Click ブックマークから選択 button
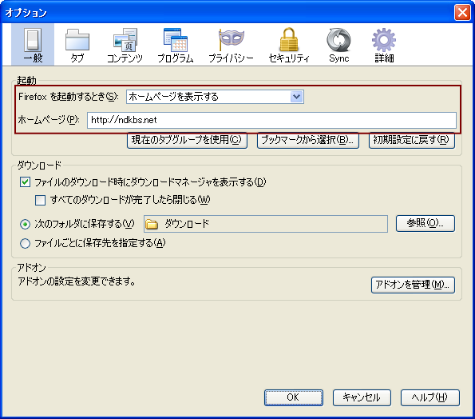 tap(308, 140)
